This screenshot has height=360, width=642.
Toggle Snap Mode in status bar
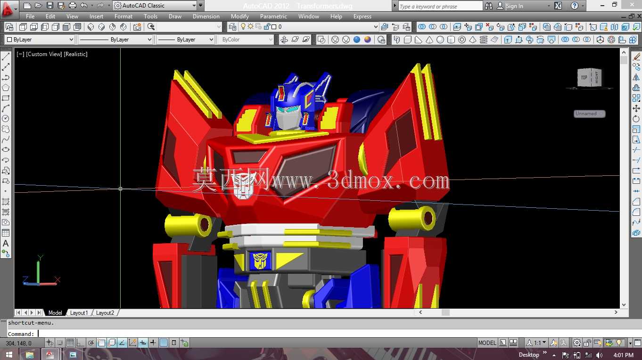tap(60, 343)
